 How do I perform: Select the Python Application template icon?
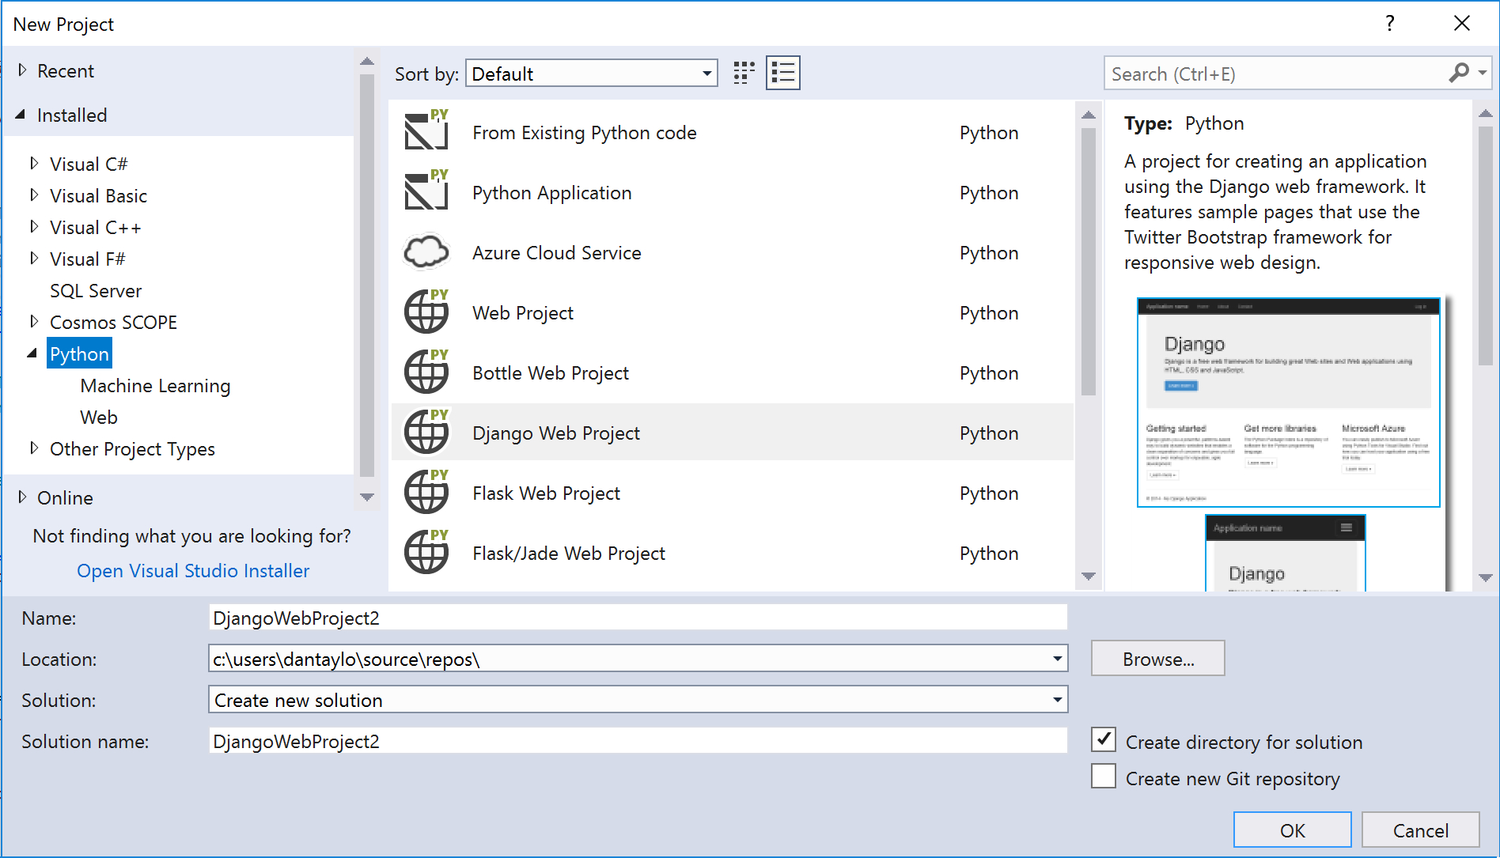click(x=426, y=191)
